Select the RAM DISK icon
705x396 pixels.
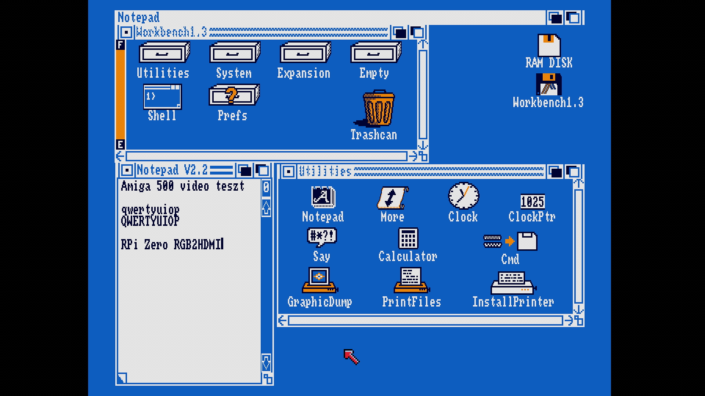pos(549,46)
